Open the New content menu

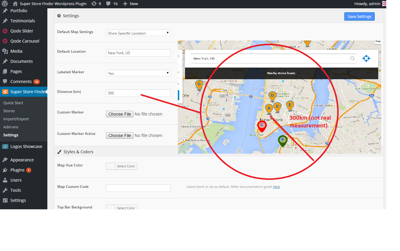[130, 4]
